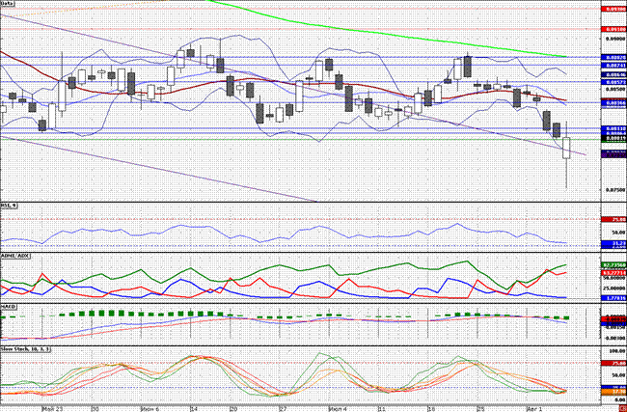This screenshot has width=627, height=412.
Task: Click the 50.00 Slow Stoch axis value
Action: (619, 374)
